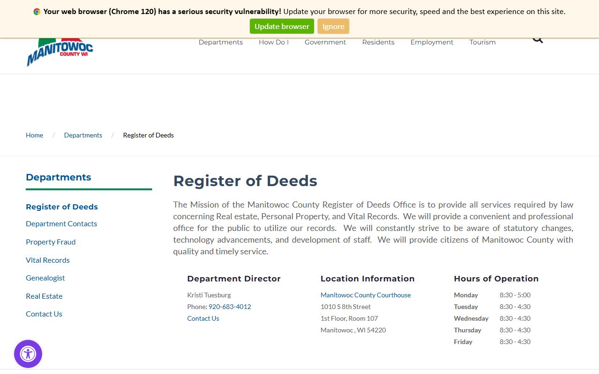Click the Hours of Operation heading

[x=496, y=279]
